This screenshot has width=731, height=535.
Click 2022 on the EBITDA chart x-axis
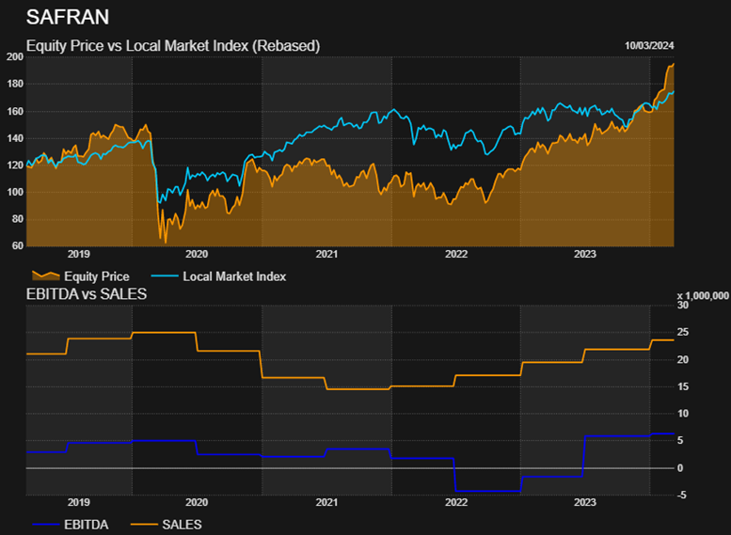(x=456, y=502)
